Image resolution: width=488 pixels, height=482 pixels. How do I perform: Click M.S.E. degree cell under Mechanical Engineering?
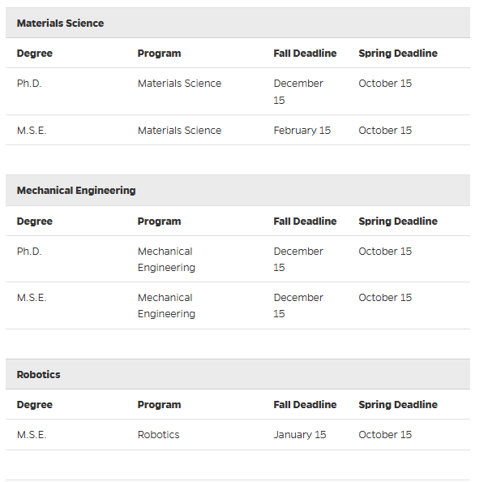[x=32, y=298]
